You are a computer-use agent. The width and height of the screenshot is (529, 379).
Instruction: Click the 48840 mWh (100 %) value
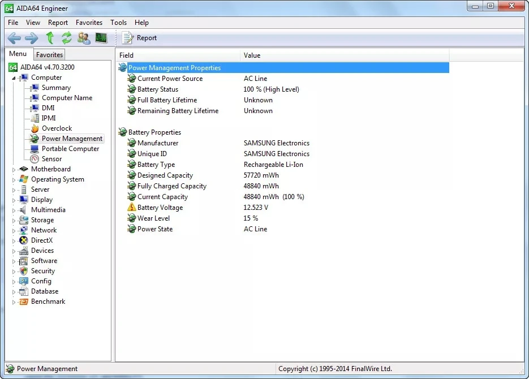(x=274, y=197)
